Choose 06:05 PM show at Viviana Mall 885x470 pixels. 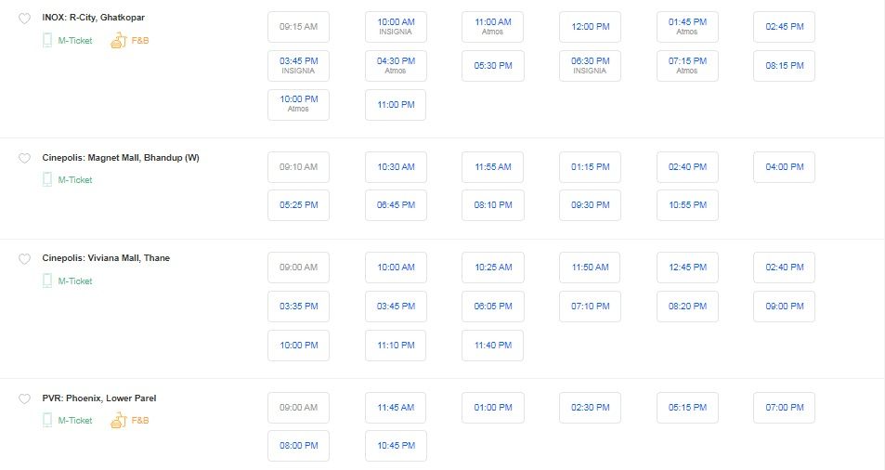(x=493, y=307)
